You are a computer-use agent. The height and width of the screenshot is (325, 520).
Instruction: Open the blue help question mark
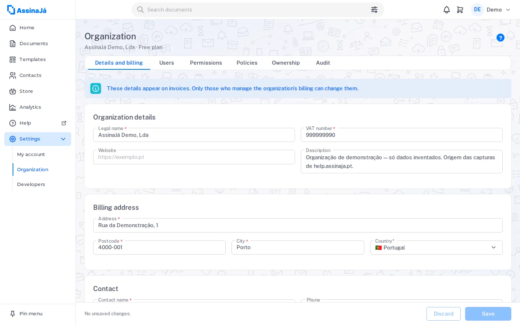tap(500, 38)
